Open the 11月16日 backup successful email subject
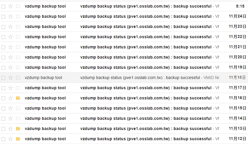This screenshot has height=144, width=248. pos(146,98)
